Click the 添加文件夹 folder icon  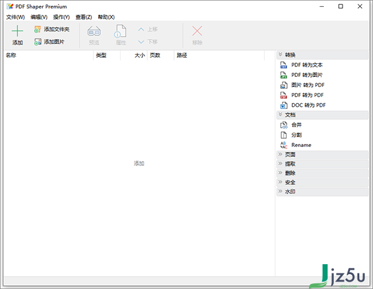(x=37, y=29)
